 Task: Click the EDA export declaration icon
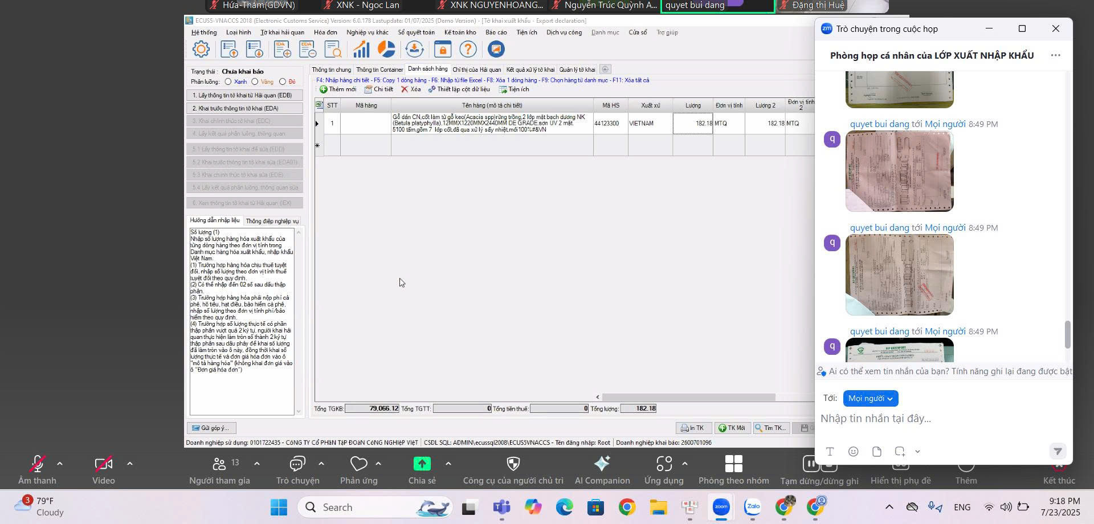click(x=308, y=50)
